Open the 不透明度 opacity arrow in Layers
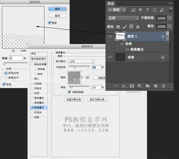The image size is (179, 159). [170, 18]
